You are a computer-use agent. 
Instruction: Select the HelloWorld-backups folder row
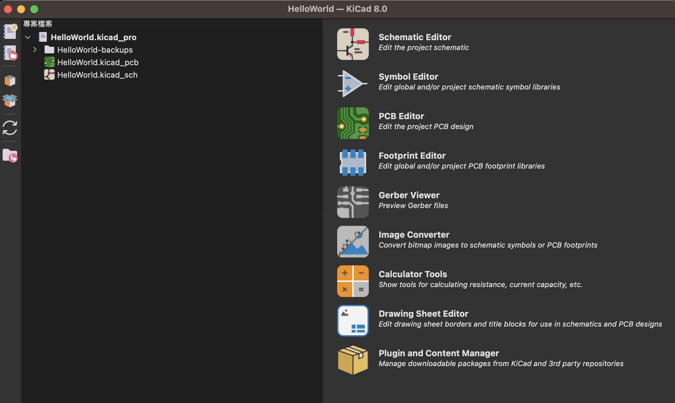(x=95, y=50)
